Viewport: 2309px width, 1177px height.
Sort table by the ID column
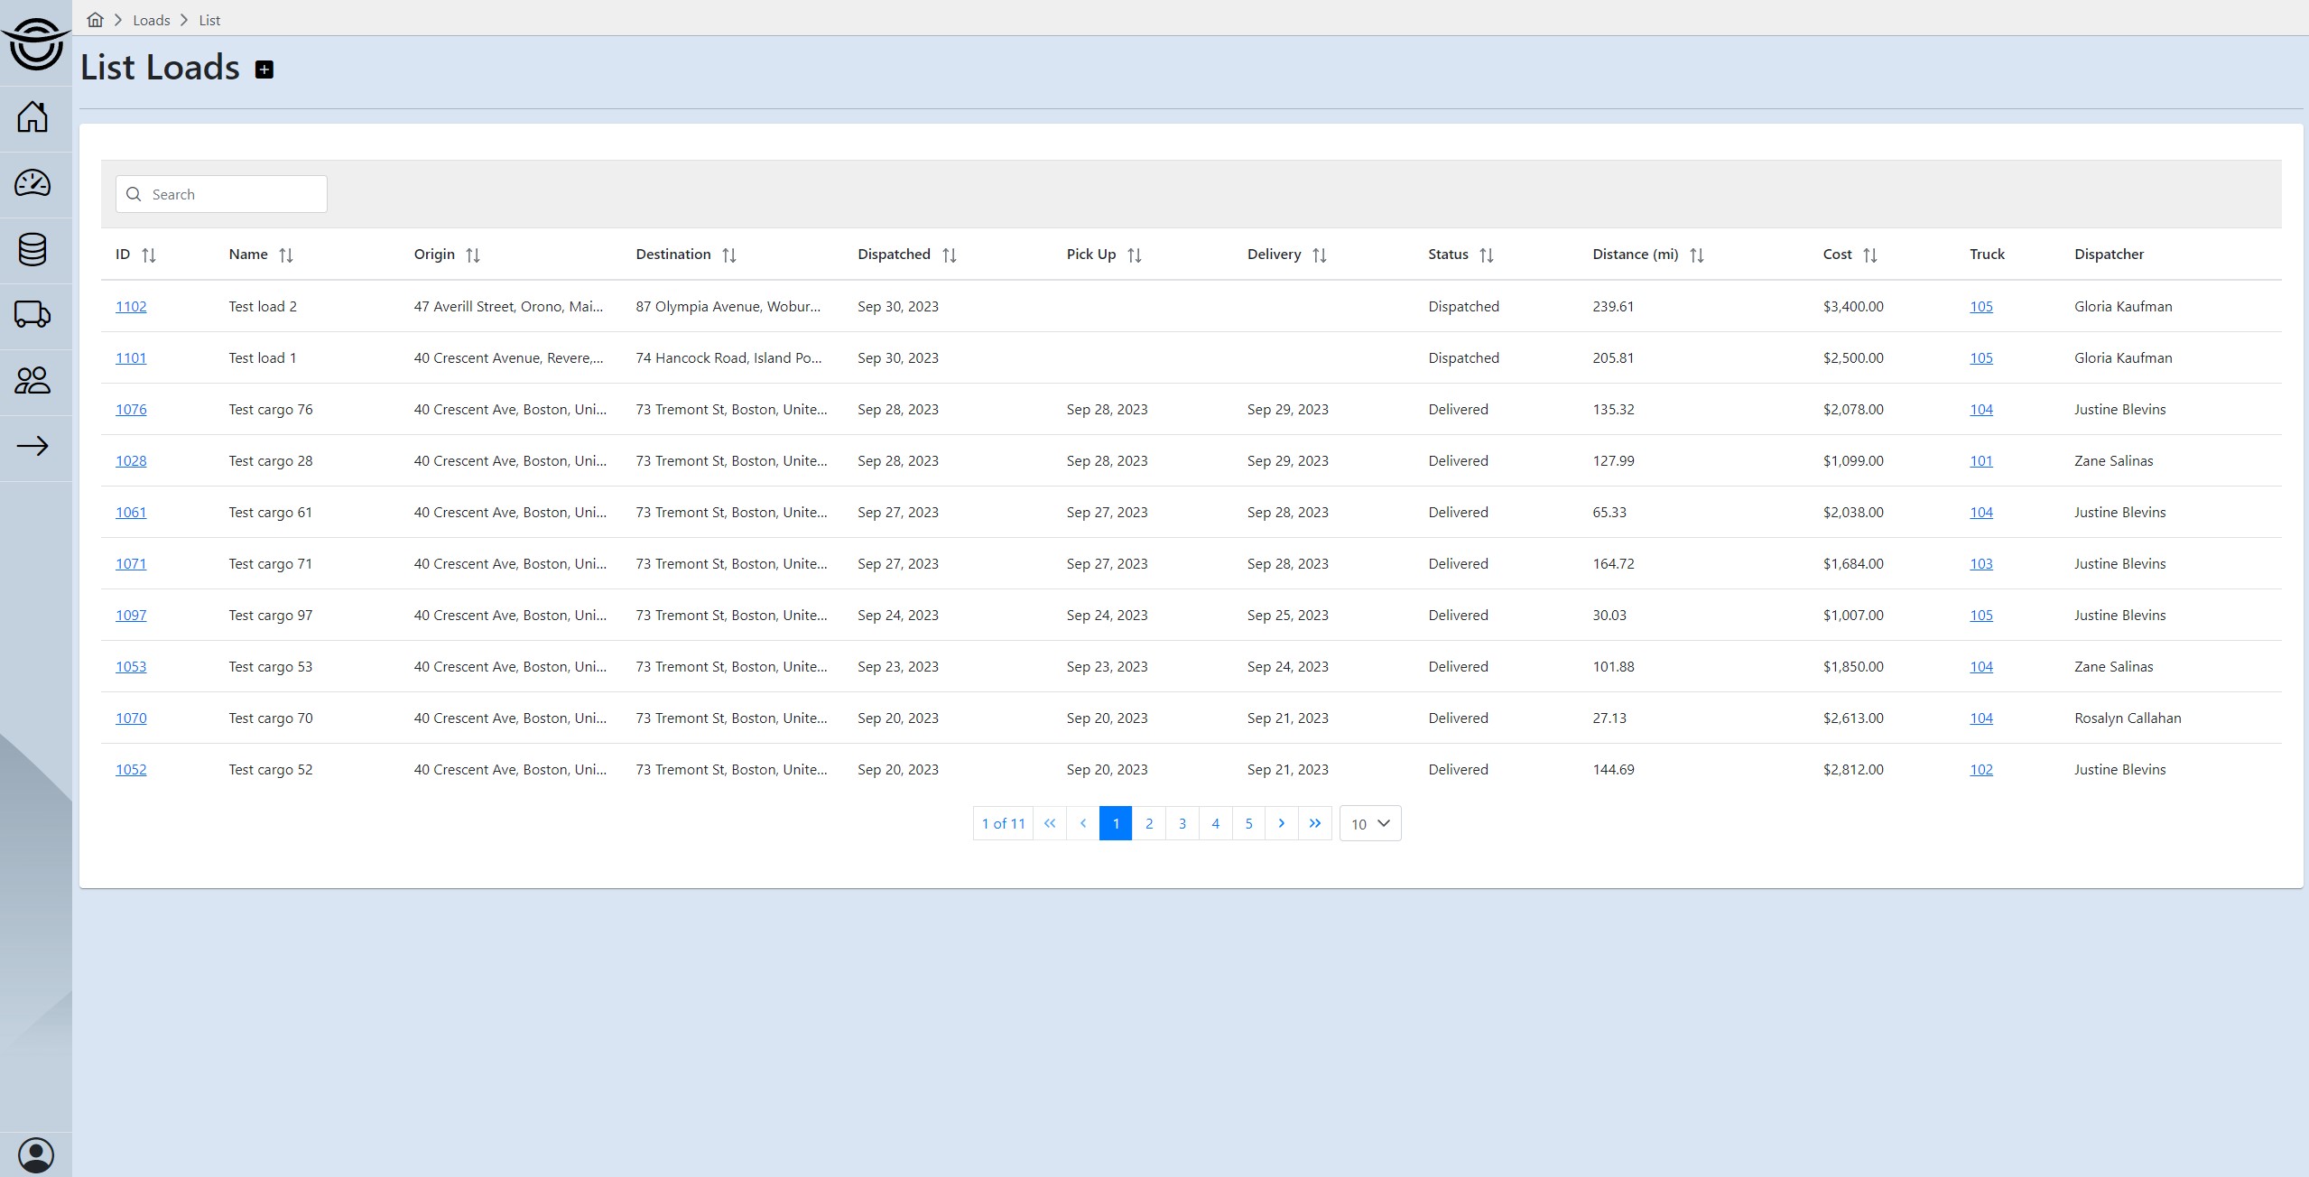tap(149, 255)
